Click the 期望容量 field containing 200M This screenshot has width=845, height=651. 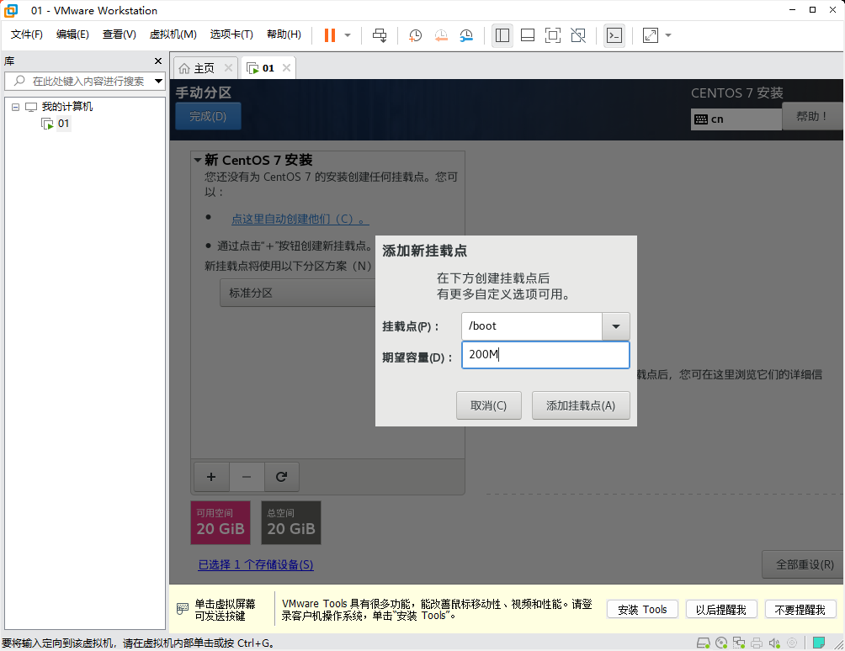click(x=545, y=355)
